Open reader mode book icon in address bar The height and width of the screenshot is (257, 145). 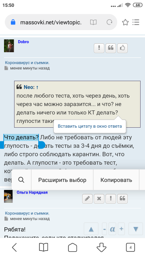tap(93, 22)
